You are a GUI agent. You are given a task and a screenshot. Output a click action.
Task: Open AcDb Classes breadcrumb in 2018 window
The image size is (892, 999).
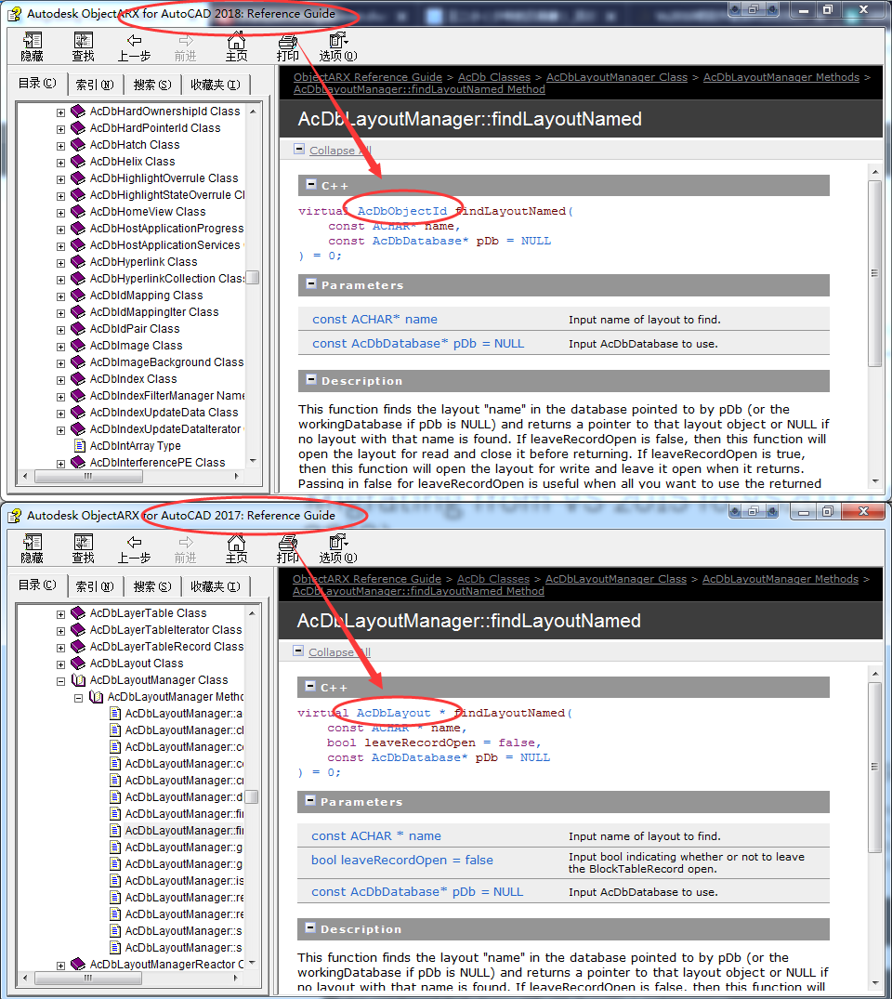(493, 77)
